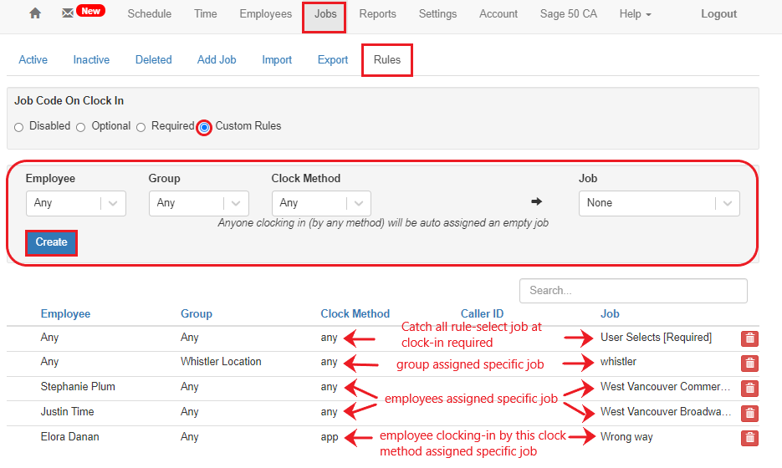The image size is (782, 468).
Task: Click the whistler job cell
Action: (618, 362)
